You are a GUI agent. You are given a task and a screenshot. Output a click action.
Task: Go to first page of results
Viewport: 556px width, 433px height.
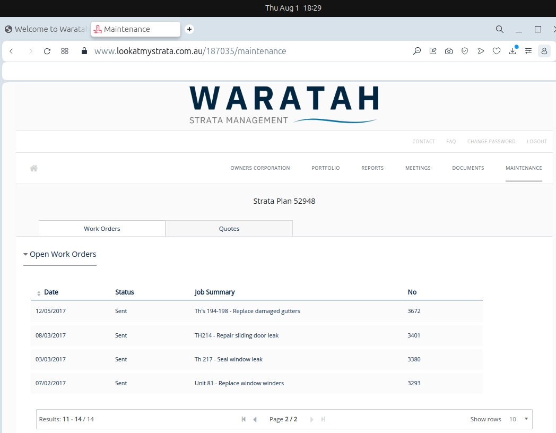pos(244,419)
